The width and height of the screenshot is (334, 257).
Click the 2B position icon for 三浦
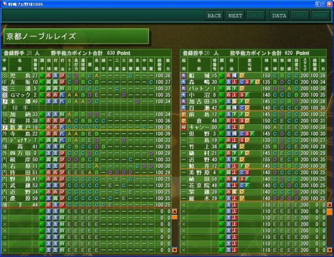(x=5, y=89)
